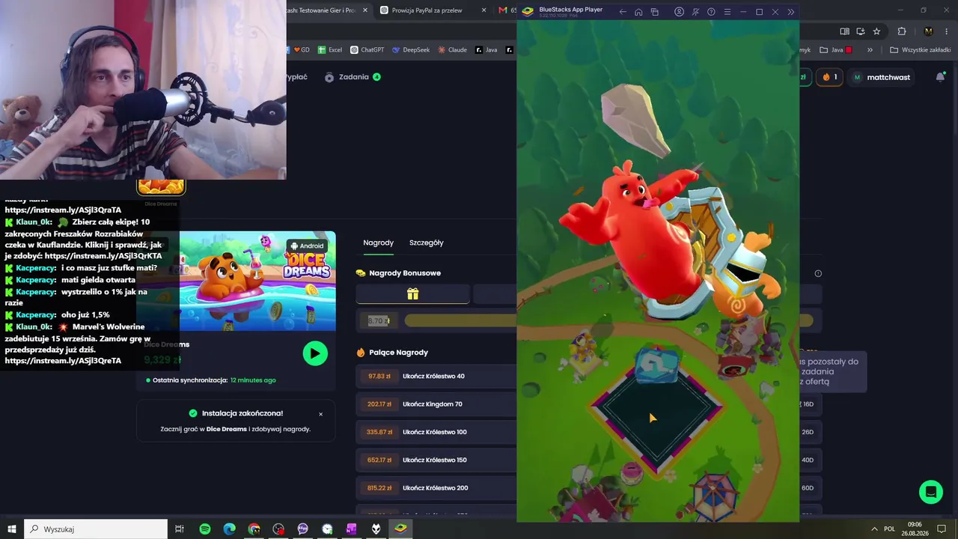Focus the Wyszukaj taskbar search box
The height and width of the screenshot is (539, 958).
click(96, 529)
